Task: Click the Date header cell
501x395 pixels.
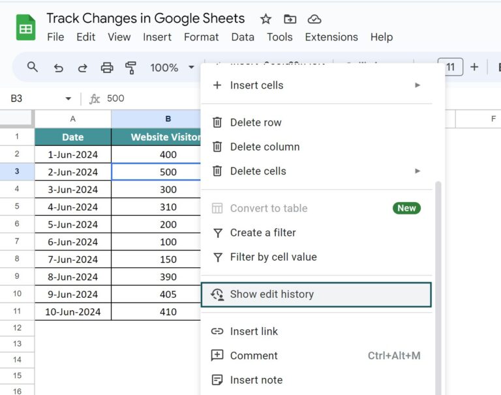Action: click(x=73, y=137)
